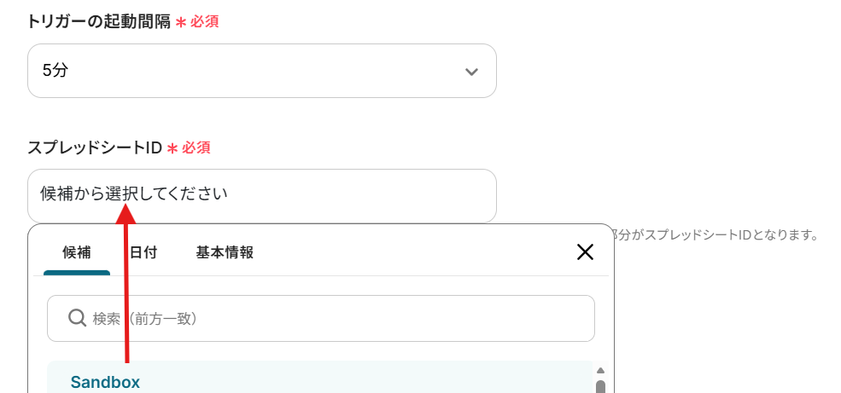Switch to the 日付 tab

point(143,252)
